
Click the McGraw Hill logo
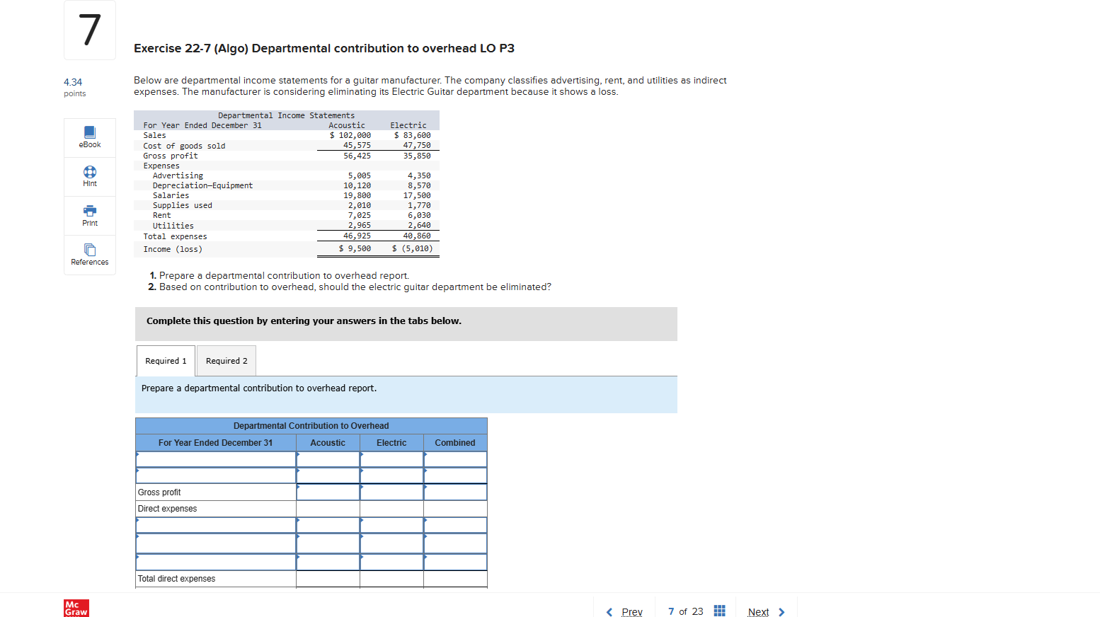click(76, 609)
